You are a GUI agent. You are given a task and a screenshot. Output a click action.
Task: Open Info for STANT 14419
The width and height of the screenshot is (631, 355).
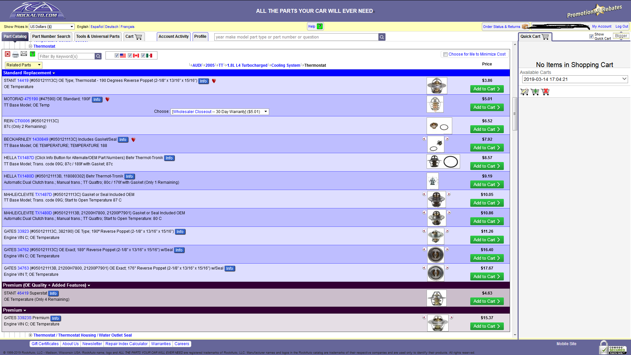(203, 81)
